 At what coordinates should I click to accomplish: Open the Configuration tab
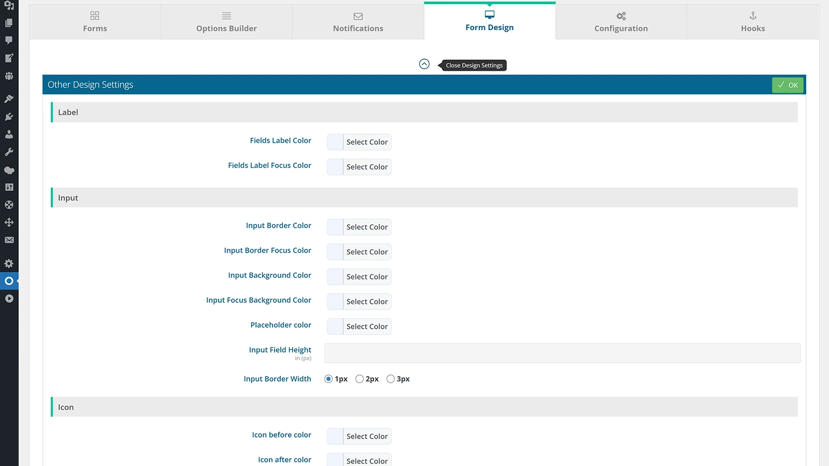[x=620, y=22]
